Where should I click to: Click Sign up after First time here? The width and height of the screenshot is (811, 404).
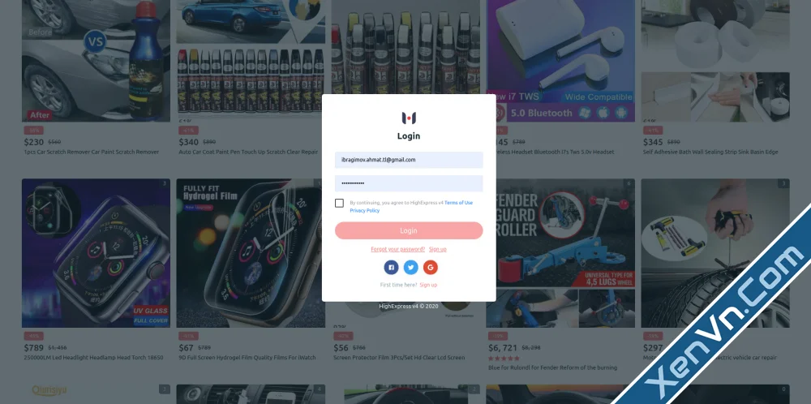point(428,285)
